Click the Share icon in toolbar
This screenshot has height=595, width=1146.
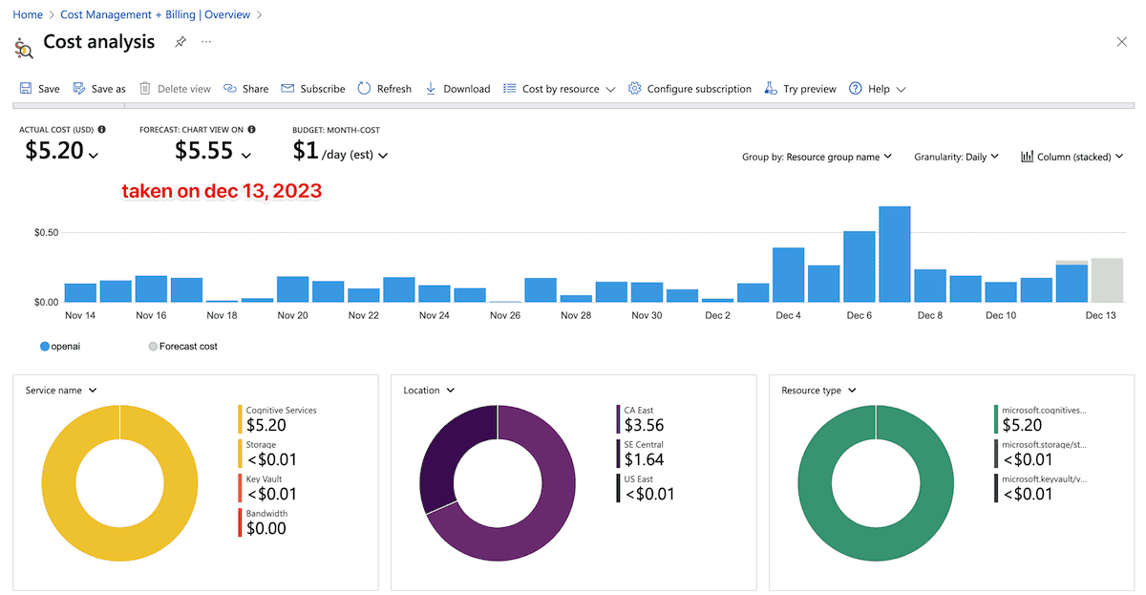click(x=230, y=89)
